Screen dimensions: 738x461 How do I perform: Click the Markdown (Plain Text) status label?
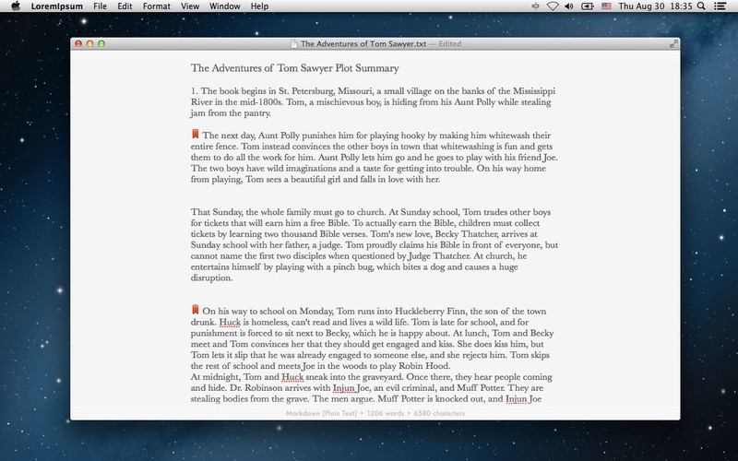pos(321,413)
